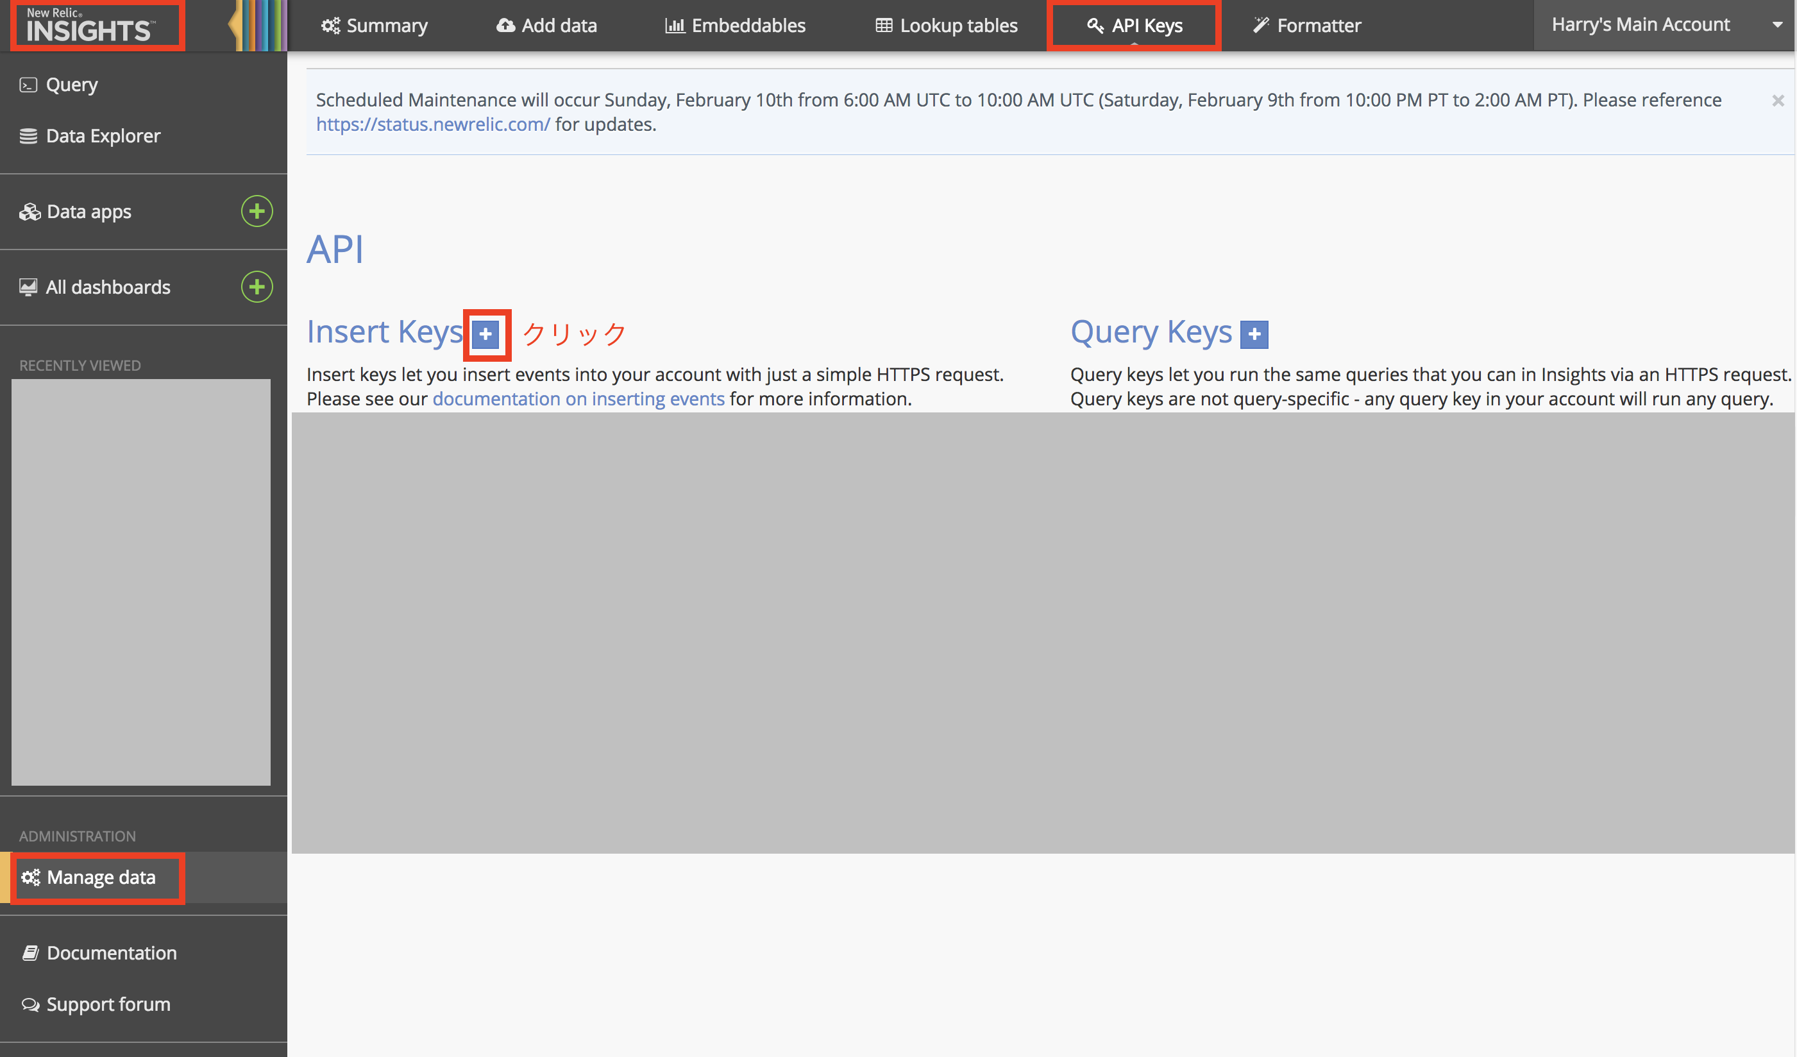
Task: Open the Summary tab
Action: coord(375,26)
